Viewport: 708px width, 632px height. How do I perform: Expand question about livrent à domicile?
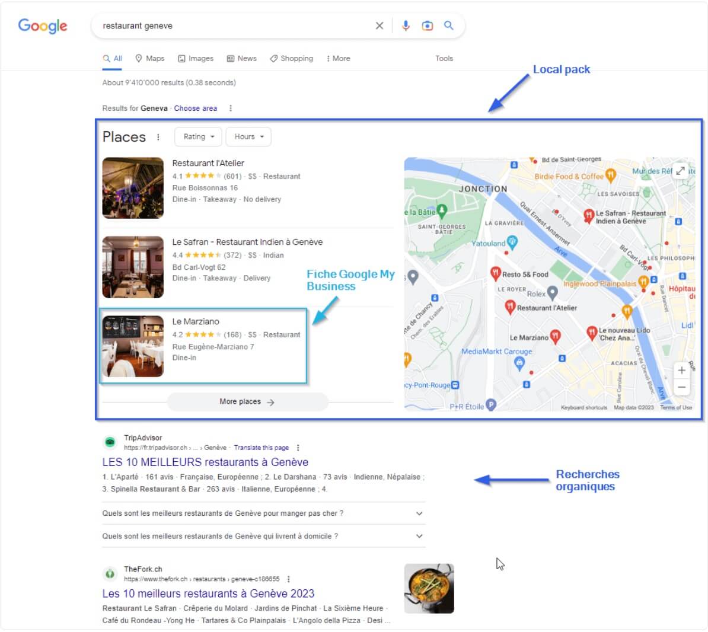click(x=264, y=537)
